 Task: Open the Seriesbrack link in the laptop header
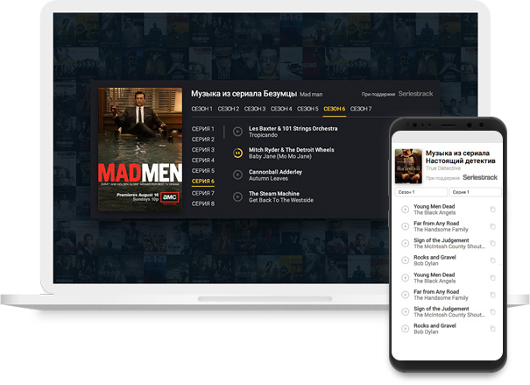[417, 92]
